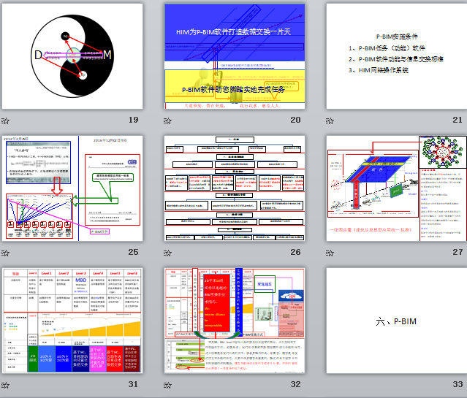
Task: Click the star icon below slide 31
Action: tap(6, 384)
